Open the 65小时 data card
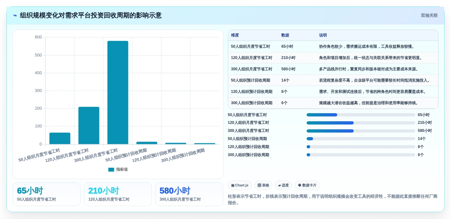Viewport: 451px width, 219px height. pos(46,194)
